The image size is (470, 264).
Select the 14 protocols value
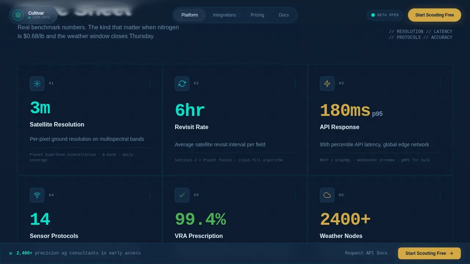(40, 219)
